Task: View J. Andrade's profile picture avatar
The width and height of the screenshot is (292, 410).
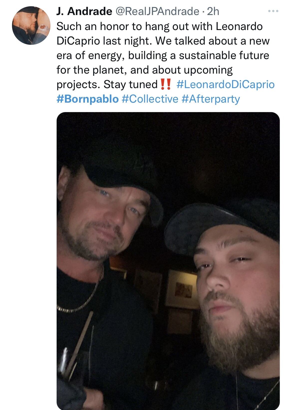Action: click(31, 26)
